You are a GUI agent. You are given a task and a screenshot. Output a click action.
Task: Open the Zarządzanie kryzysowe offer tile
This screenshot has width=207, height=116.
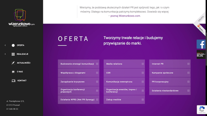[79, 82]
